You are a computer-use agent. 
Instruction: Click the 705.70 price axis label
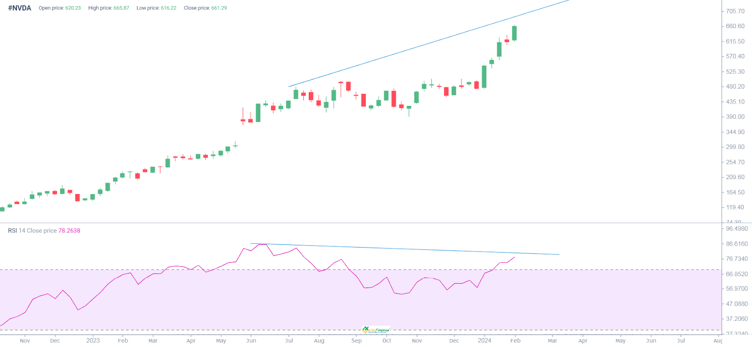(x=735, y=11)
